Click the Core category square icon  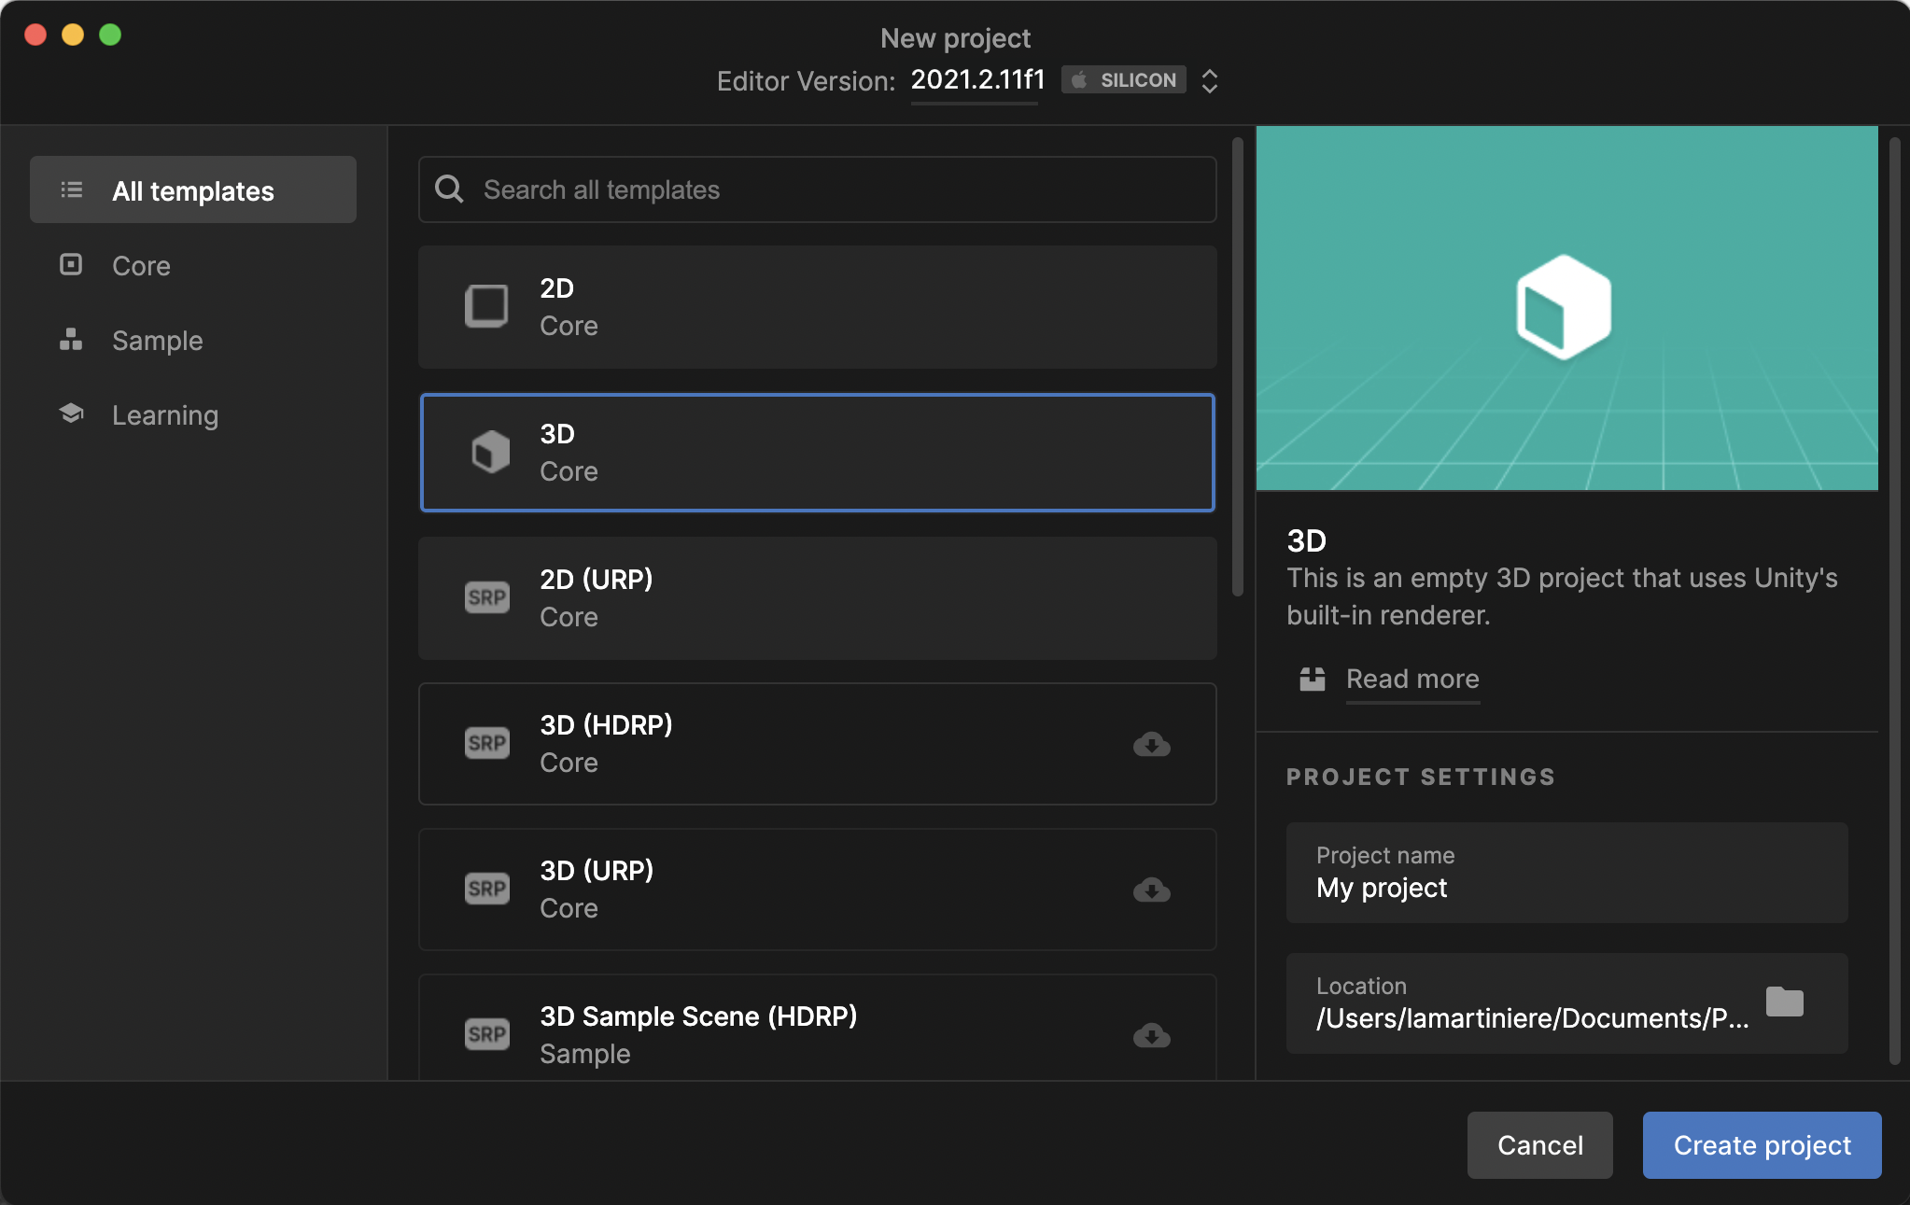(x=71, y=265)
